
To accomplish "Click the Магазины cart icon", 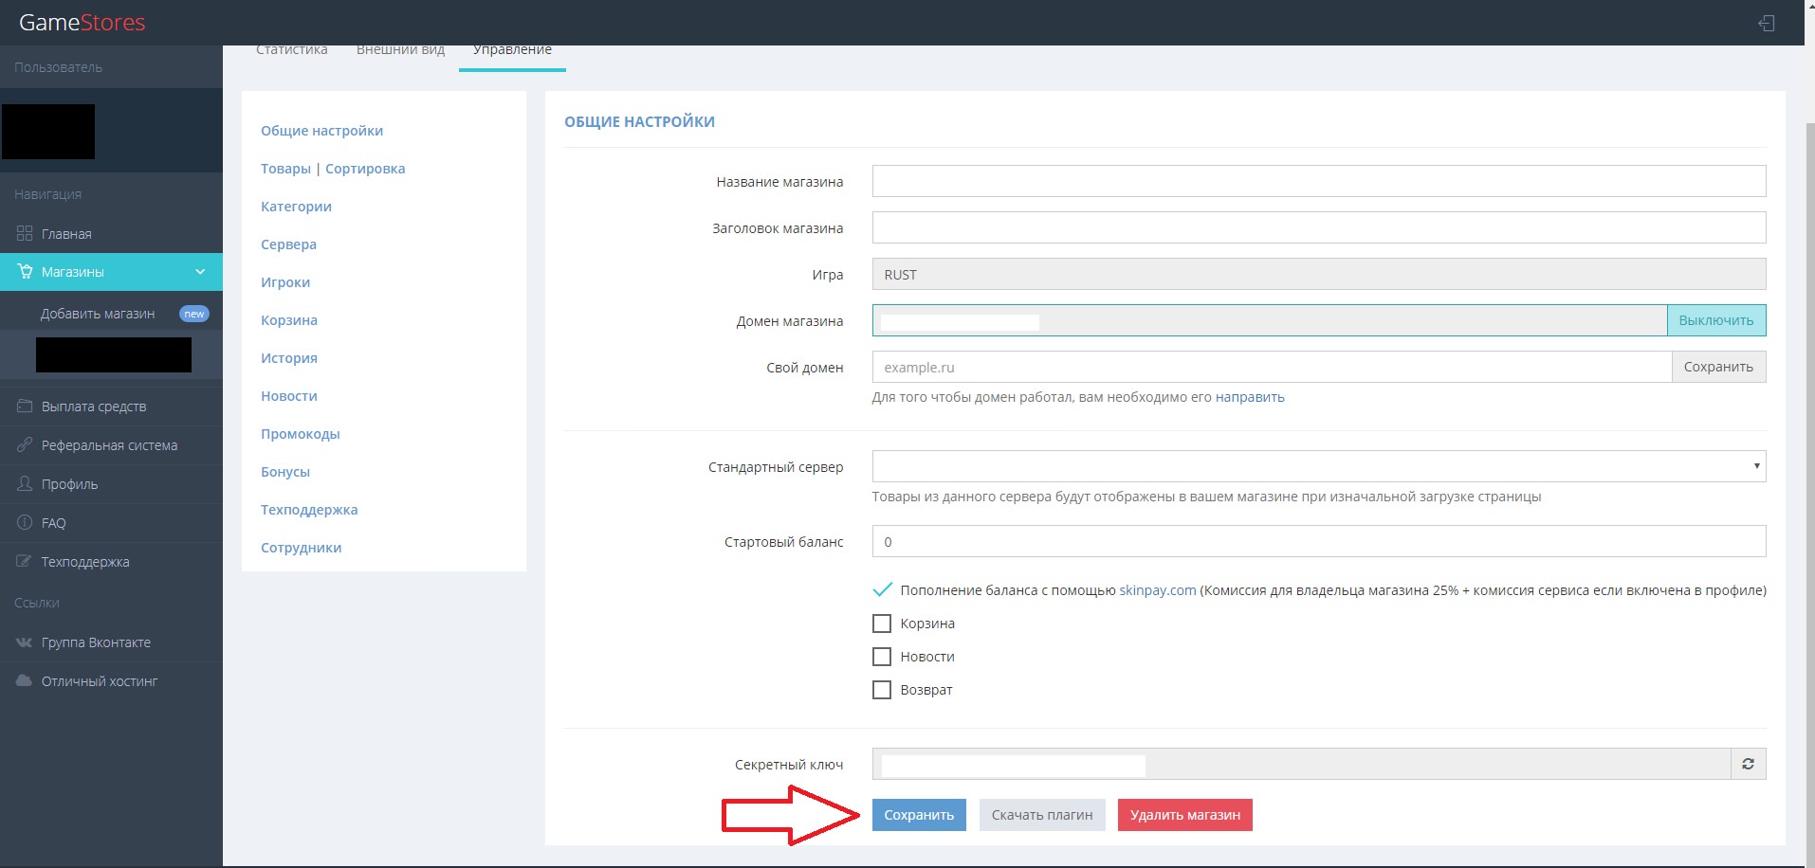I will (25, 271).
